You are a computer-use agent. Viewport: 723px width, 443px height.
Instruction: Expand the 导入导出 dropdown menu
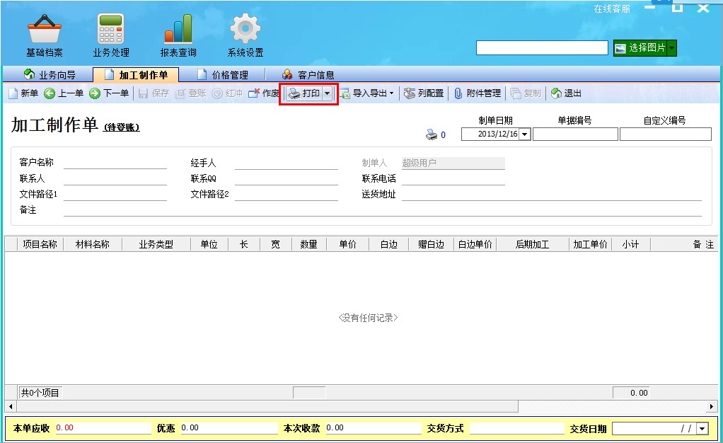pos(391,93)
